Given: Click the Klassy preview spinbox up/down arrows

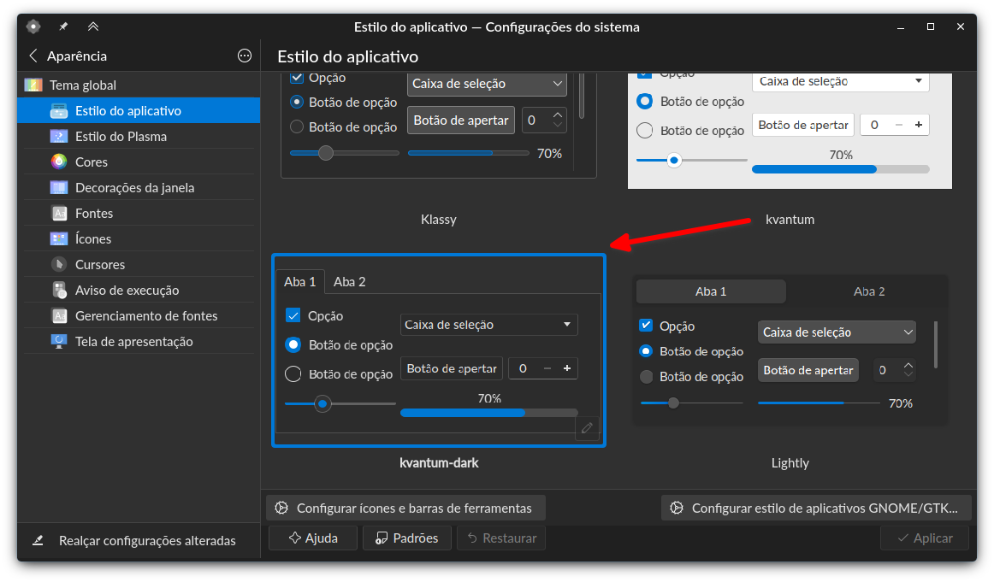Looking at the screenshot, I should [558, 120].
